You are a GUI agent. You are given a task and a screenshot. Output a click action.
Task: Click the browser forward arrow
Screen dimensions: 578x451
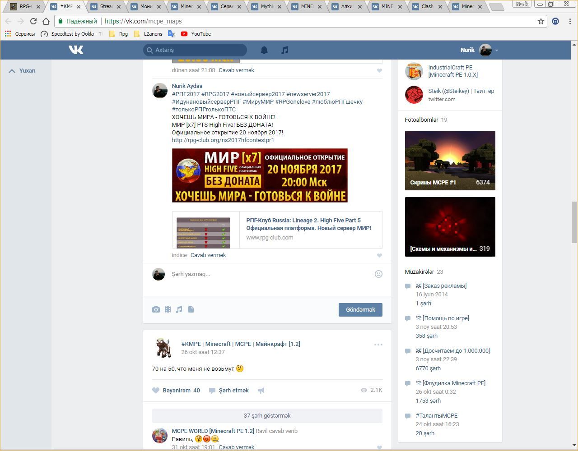[21, 21]
